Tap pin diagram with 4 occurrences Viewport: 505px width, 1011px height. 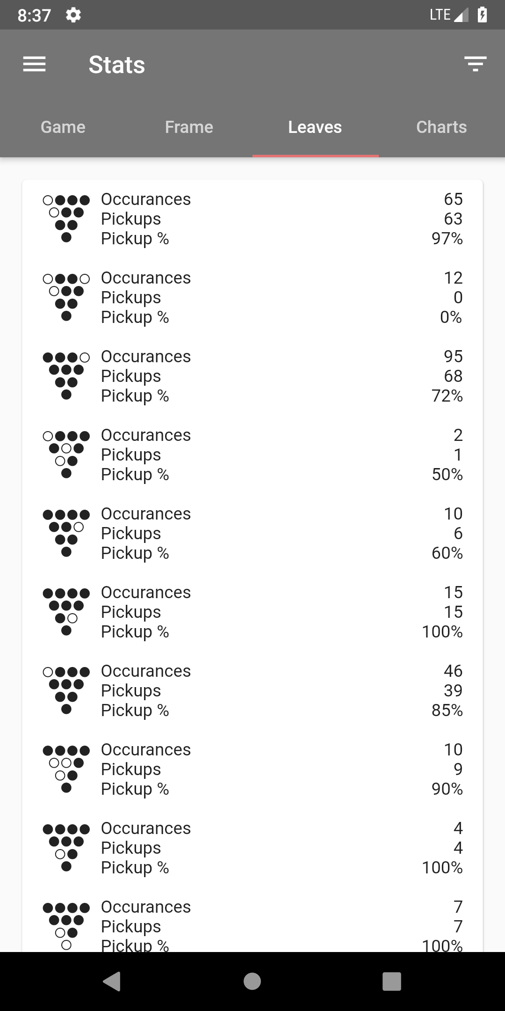[x=66, y=848]
